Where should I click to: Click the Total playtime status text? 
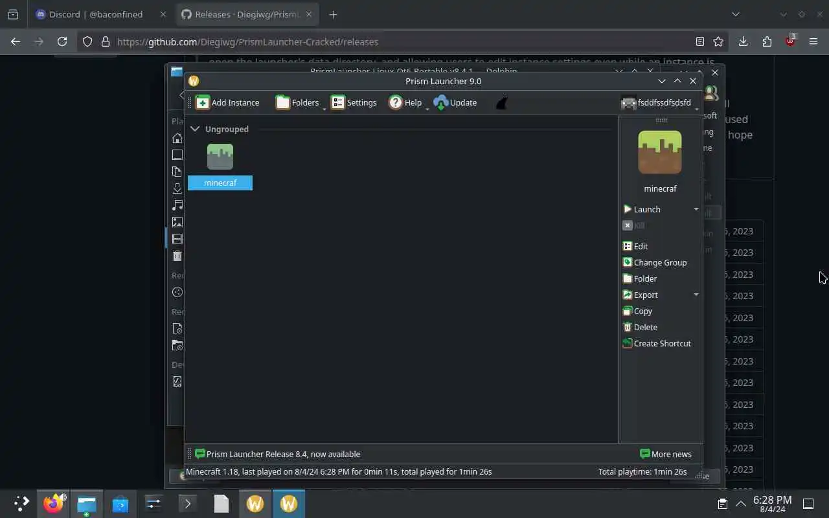[642, 471]
